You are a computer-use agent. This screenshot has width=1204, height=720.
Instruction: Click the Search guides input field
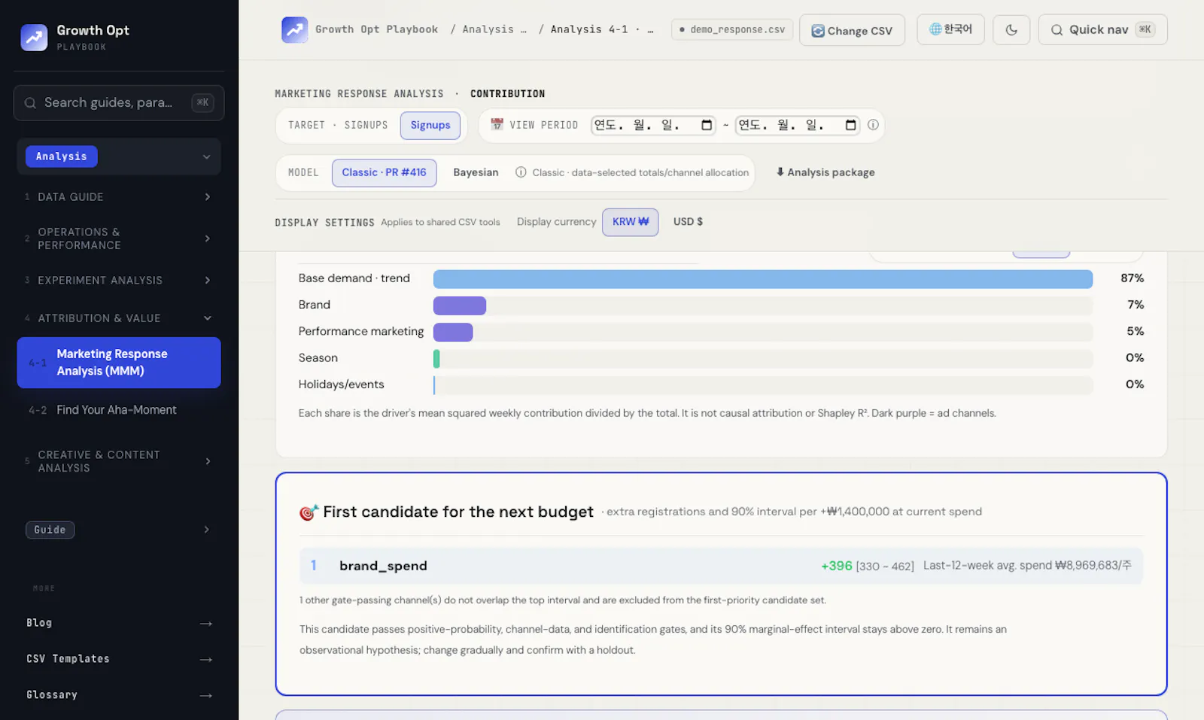119,103
